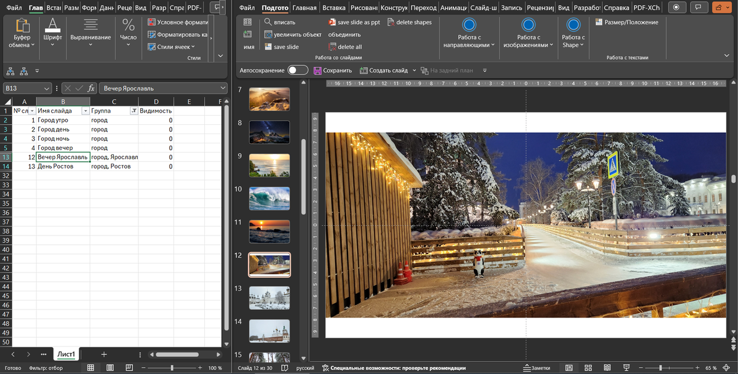Click the Условное форматирование icon in Excel

152,22
